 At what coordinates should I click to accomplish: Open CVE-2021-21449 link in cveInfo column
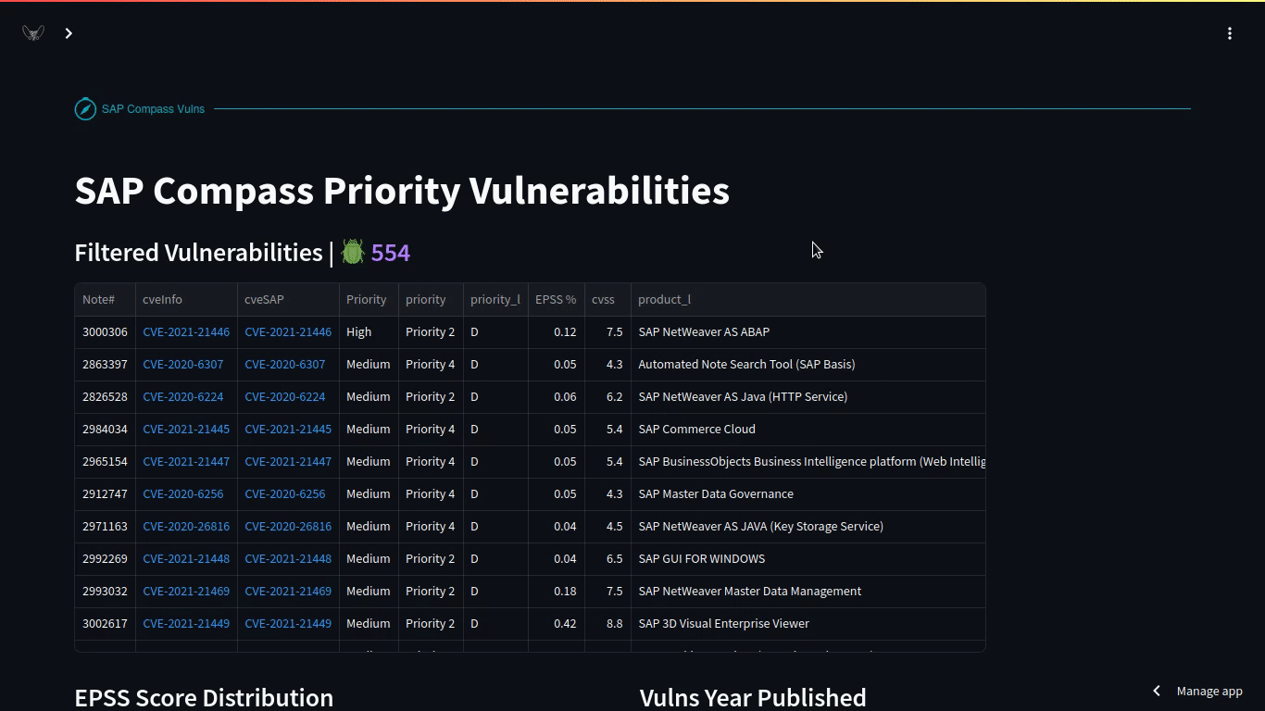click(186, 624)
